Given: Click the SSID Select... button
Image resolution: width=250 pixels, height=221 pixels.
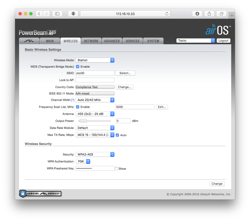Looking at the screenshot, I should (125, 73).
